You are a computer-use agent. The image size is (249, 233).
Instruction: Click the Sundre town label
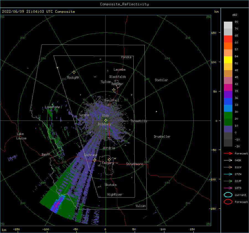coord(84,115)
